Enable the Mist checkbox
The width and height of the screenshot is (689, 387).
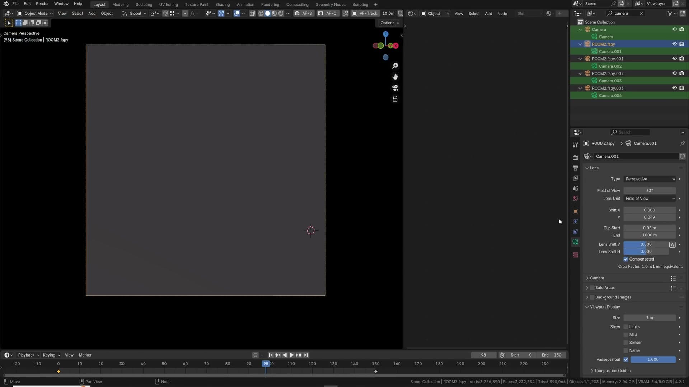tap(626, 335)
